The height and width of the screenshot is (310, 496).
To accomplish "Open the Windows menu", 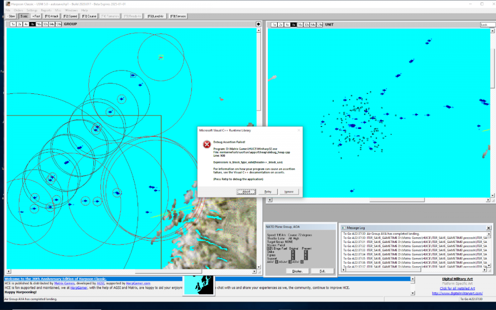I will coord(71,10).
